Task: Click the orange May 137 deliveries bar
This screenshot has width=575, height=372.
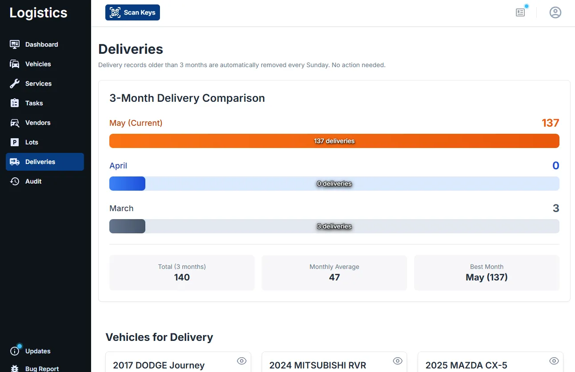Action: [x=334, y=141]
